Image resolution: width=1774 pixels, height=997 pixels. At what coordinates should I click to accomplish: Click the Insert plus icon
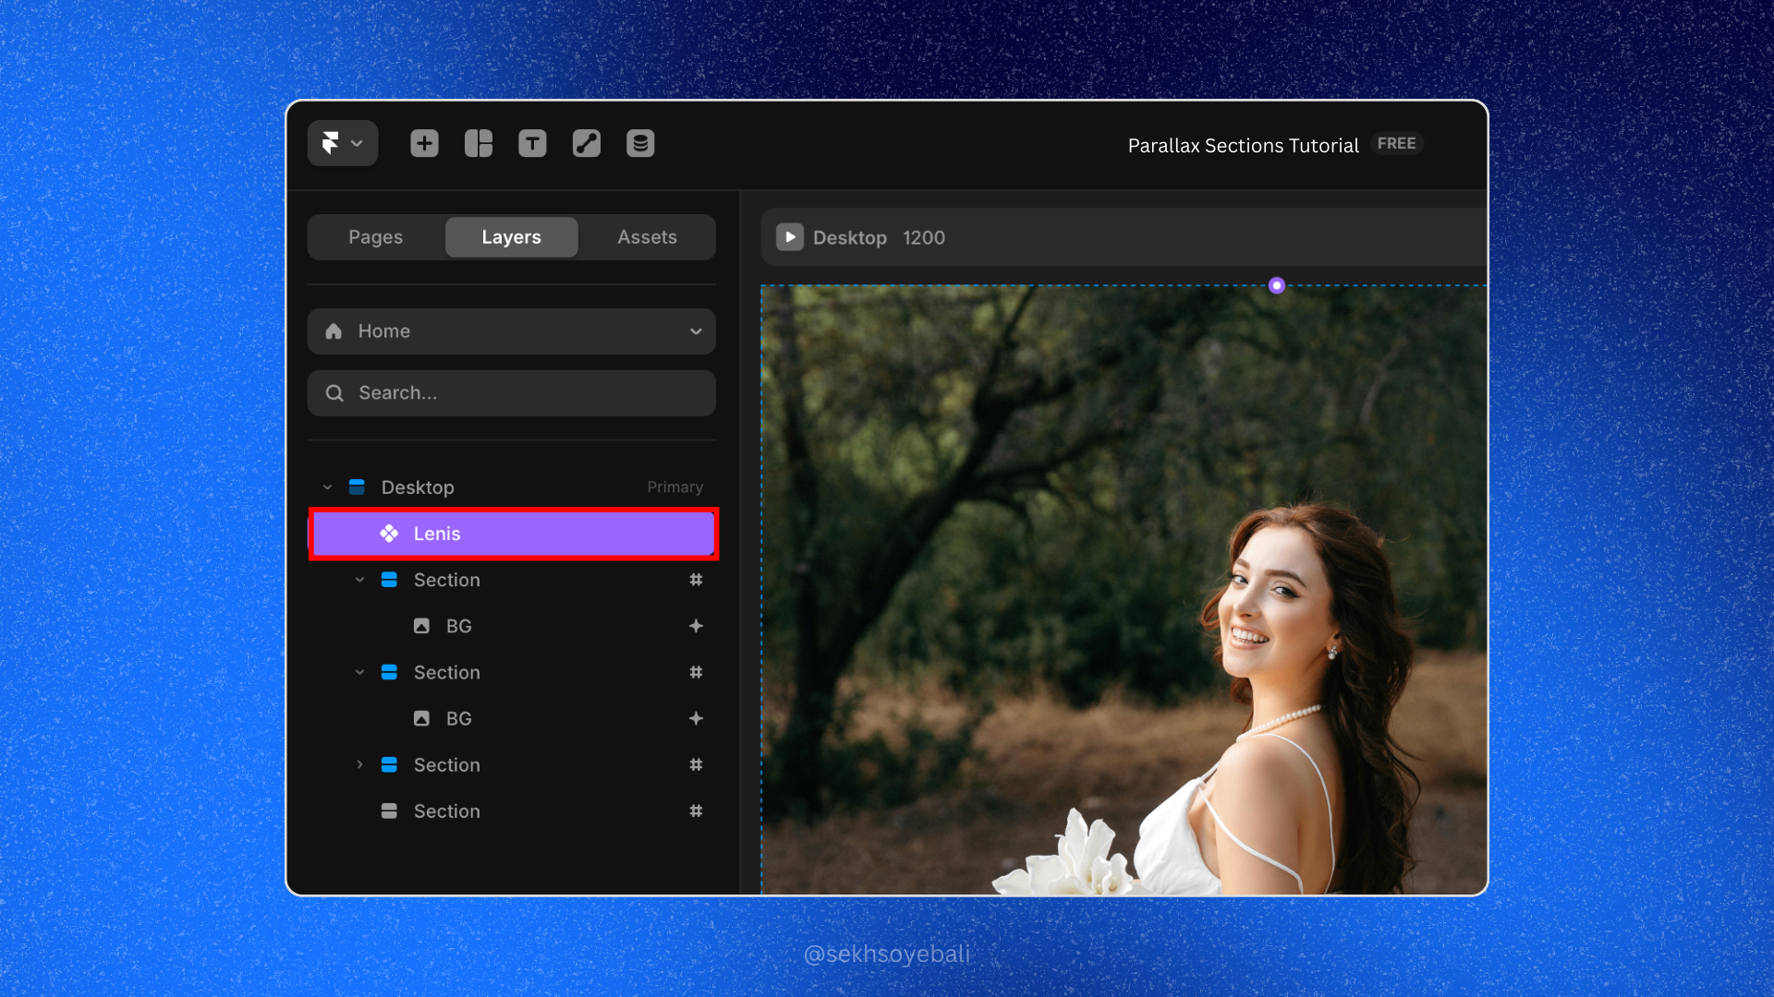pyautogui.click(x=424, y=144)
